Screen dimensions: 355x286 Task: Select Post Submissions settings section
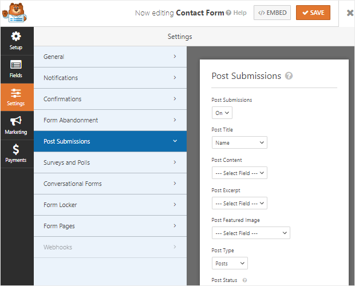[x=111, y=141]
